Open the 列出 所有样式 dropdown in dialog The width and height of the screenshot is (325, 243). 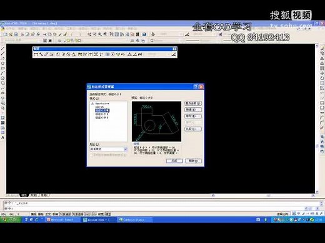pyautogui.click(x=108, y=149)
